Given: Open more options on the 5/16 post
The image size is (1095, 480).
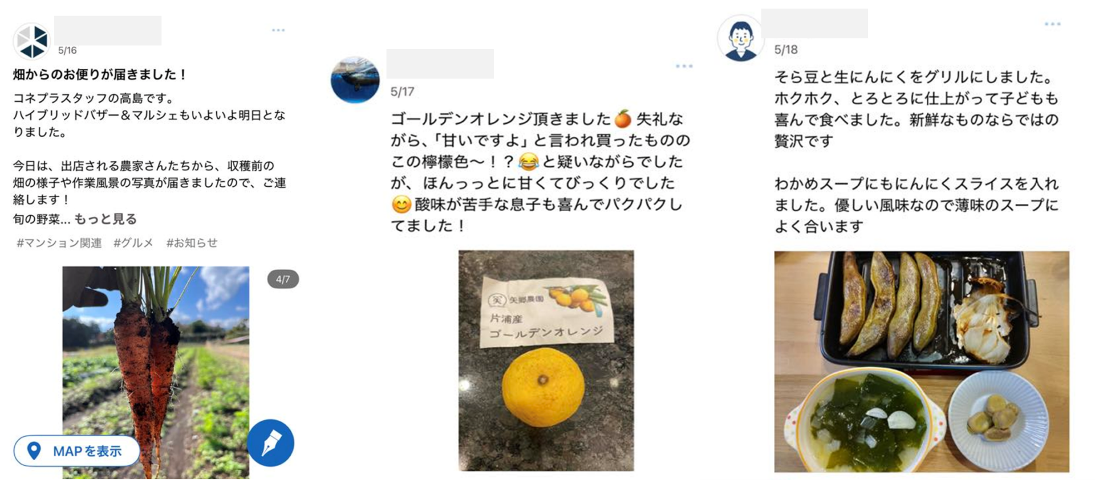Looking at the screenshot, I should (x=278, y=30).
